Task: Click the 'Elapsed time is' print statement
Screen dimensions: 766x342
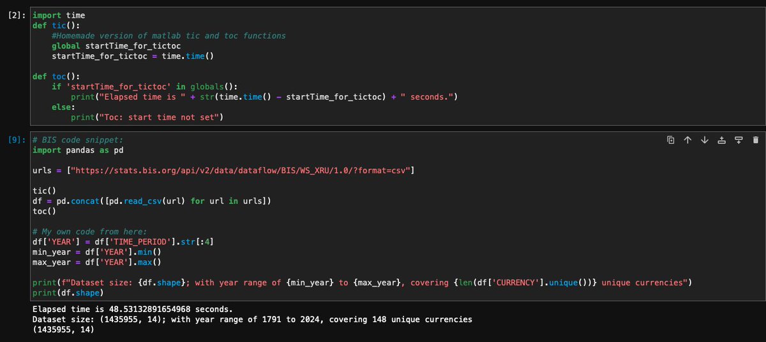Action: tap(265, 97)
